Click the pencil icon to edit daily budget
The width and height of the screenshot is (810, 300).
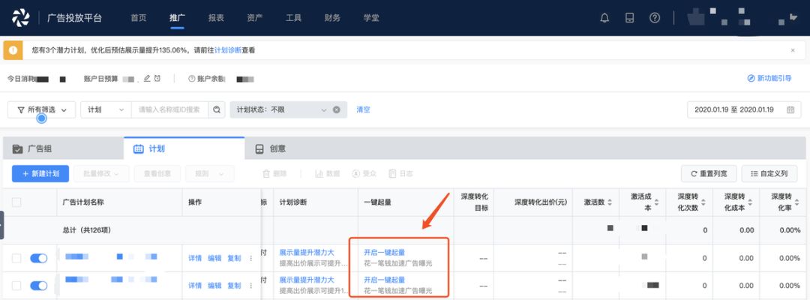pyautogui.click(x=147, y=78)
